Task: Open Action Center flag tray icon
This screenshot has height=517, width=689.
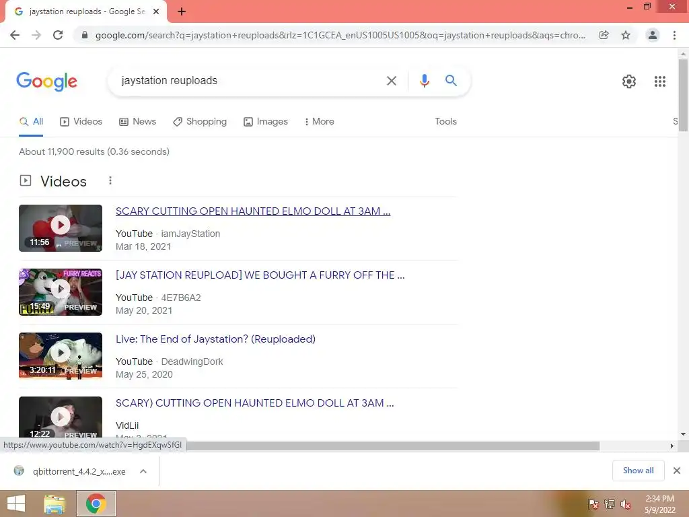Action: (x=593, y=504)
